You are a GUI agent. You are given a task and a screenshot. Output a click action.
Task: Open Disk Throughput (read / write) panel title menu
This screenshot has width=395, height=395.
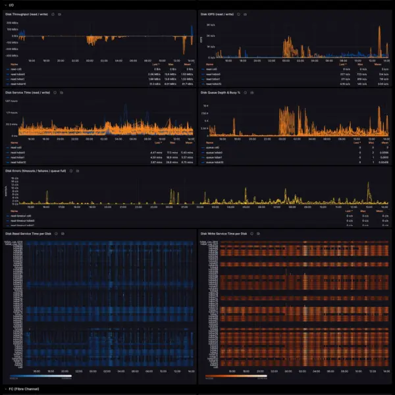coord(27,14)
